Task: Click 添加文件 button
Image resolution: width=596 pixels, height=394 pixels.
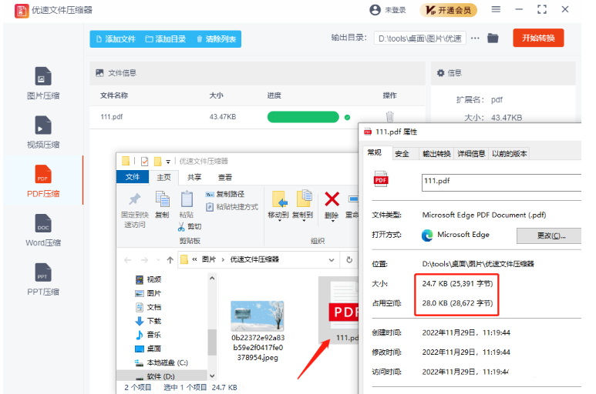Action: click(116, 39)
